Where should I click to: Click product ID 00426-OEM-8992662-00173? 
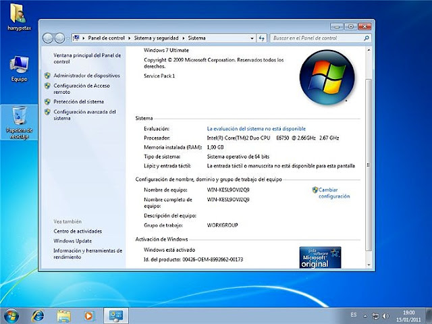coord(213,259)
